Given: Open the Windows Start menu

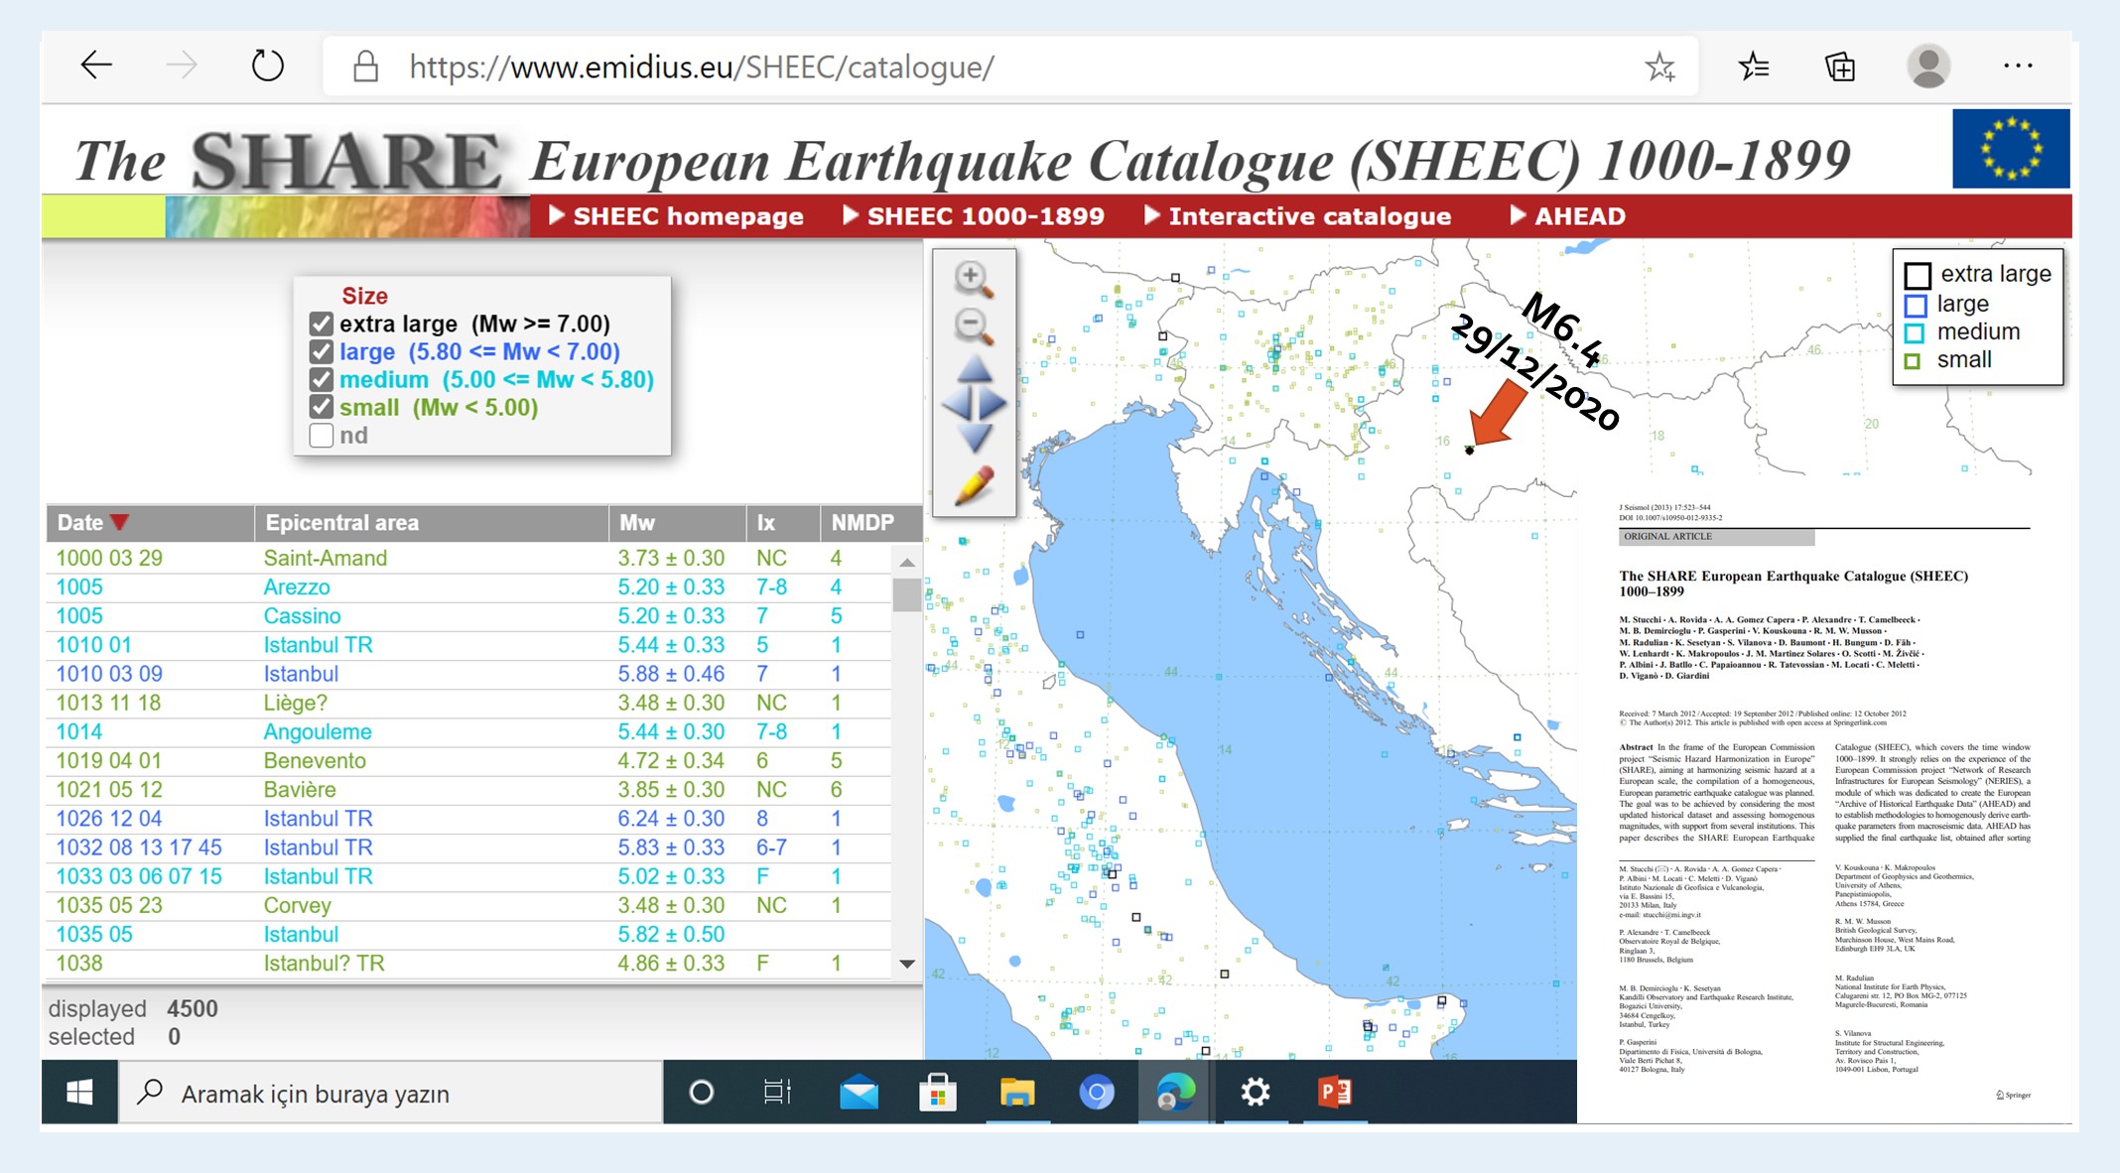Looking at the screenshot, I should pos(79,1093).
